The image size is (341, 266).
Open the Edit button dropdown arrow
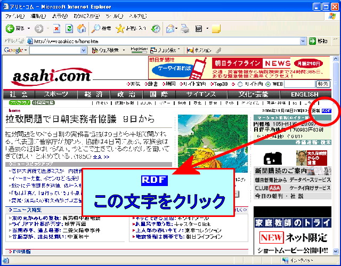click(207, 28)
